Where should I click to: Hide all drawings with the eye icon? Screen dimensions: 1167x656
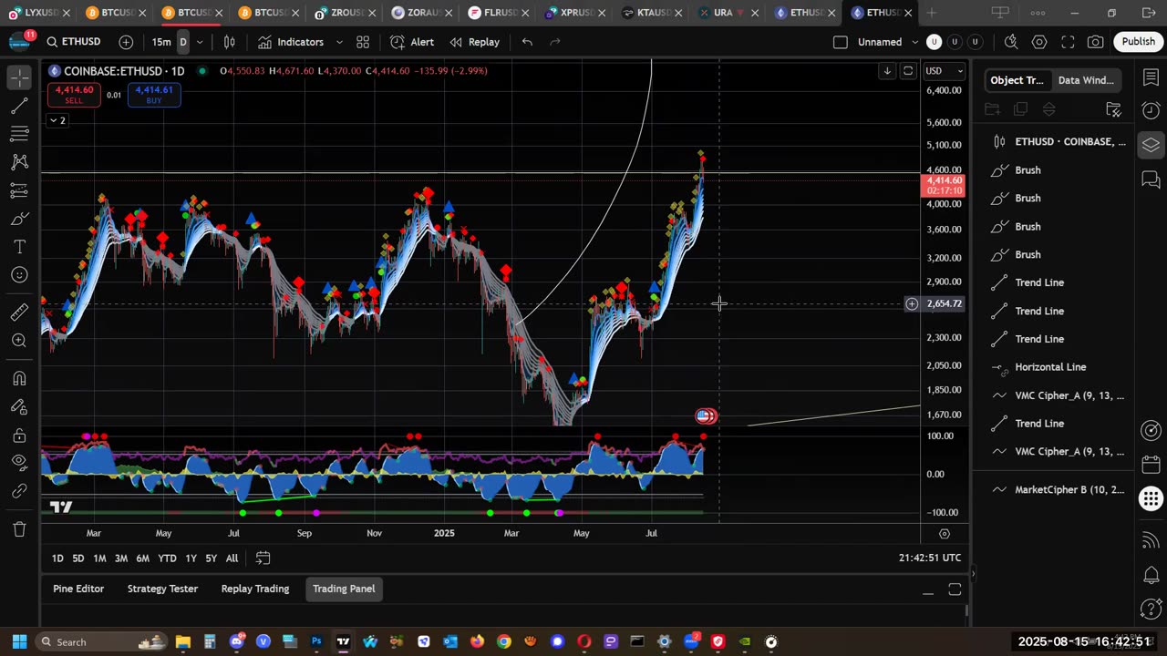tap(19, 463)
